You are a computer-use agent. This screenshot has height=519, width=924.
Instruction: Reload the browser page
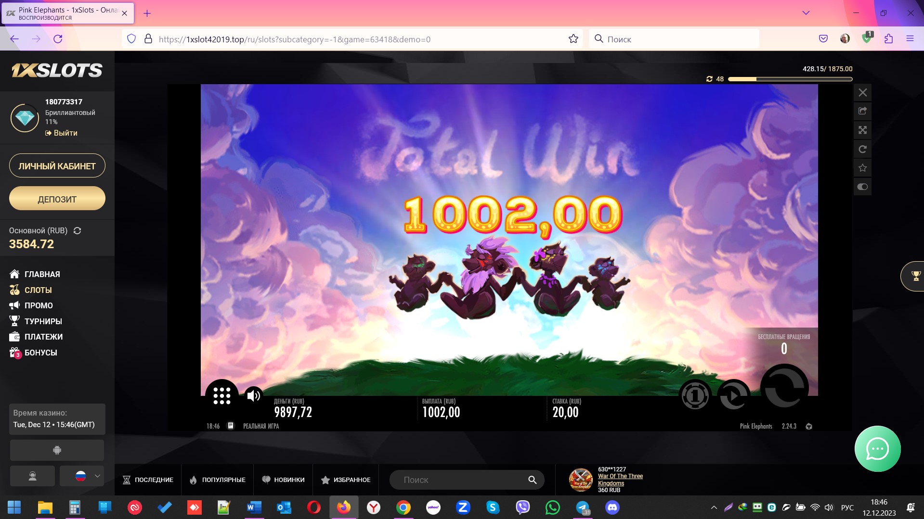(58, 39)
